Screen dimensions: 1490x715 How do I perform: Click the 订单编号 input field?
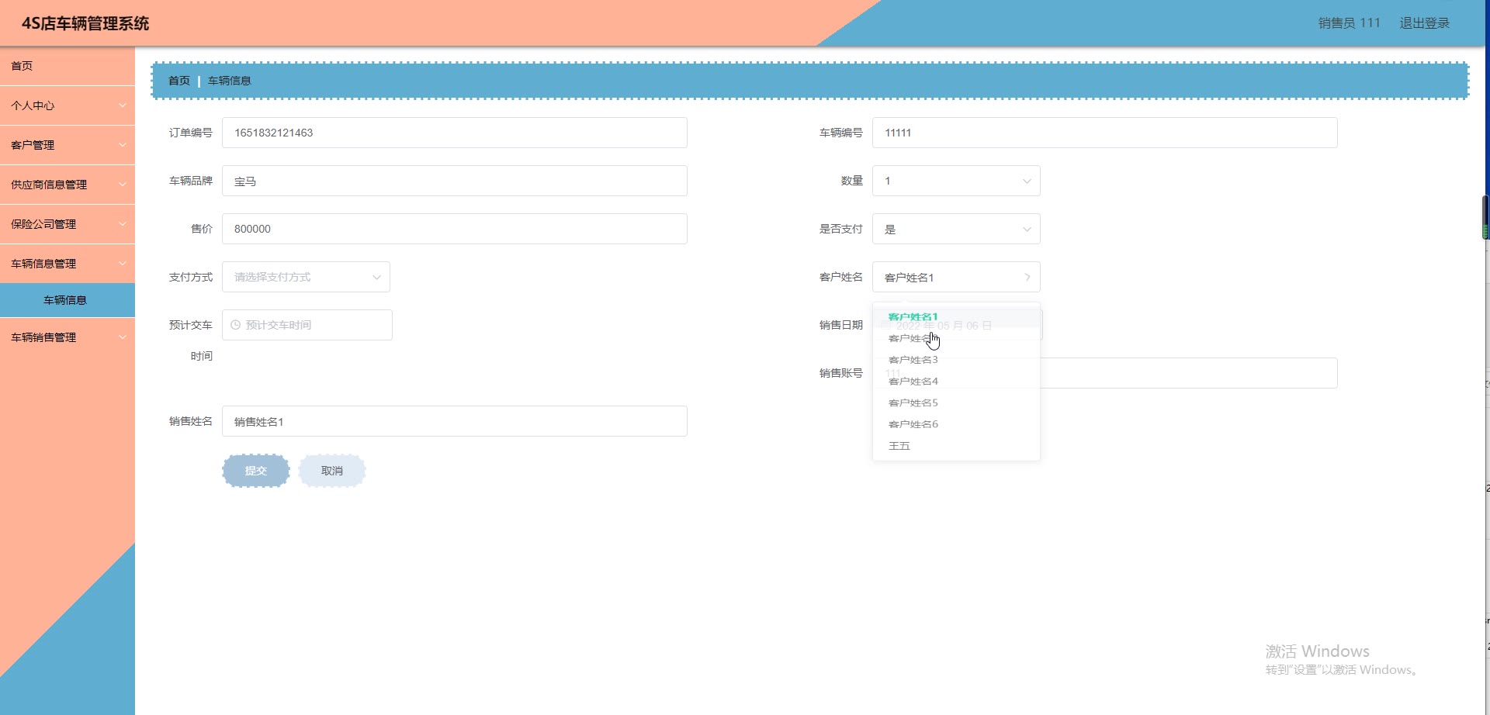[455, 133]
